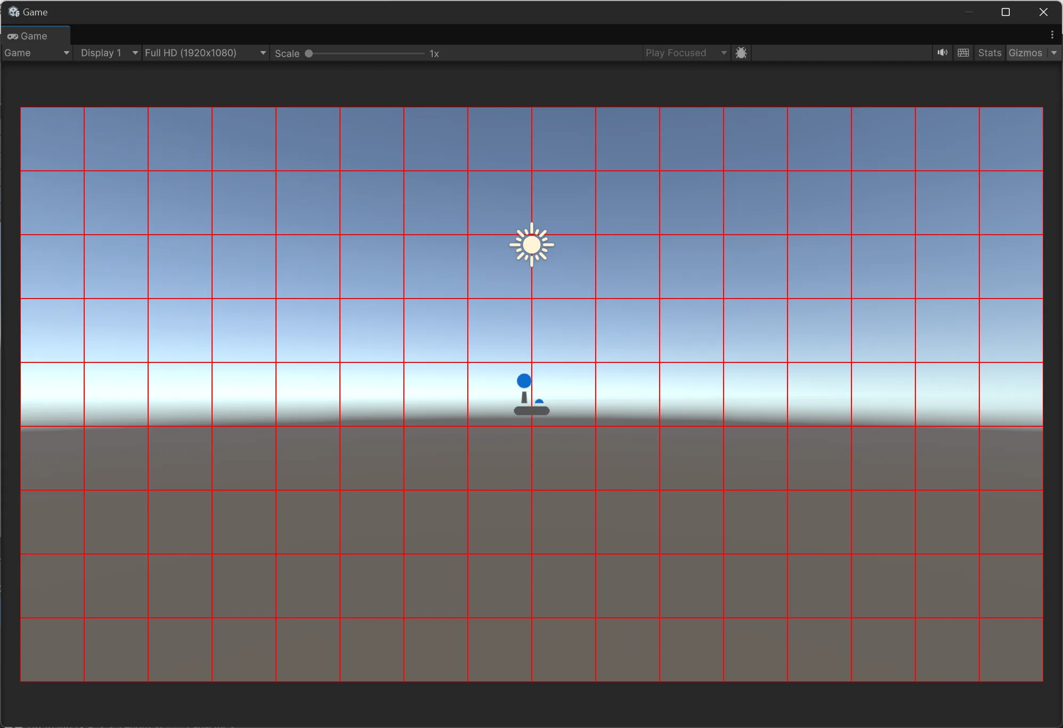Click the Scale slider handle
Image resolution: width=1063 pixels, height=728 pixels.
point(309,53)
